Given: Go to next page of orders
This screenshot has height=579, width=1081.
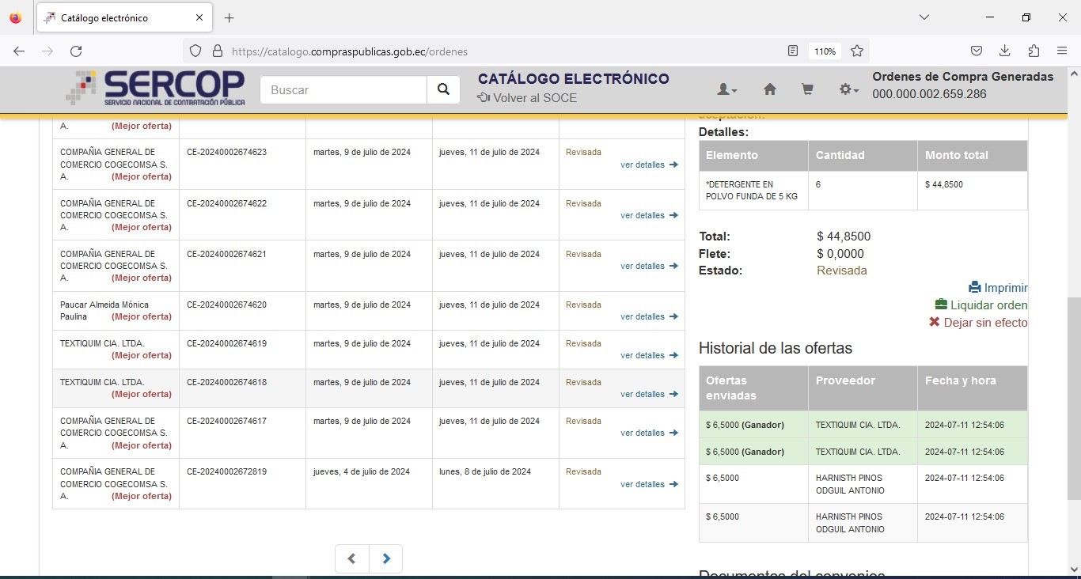Looking at the screenshot, I should pos(386,558).
